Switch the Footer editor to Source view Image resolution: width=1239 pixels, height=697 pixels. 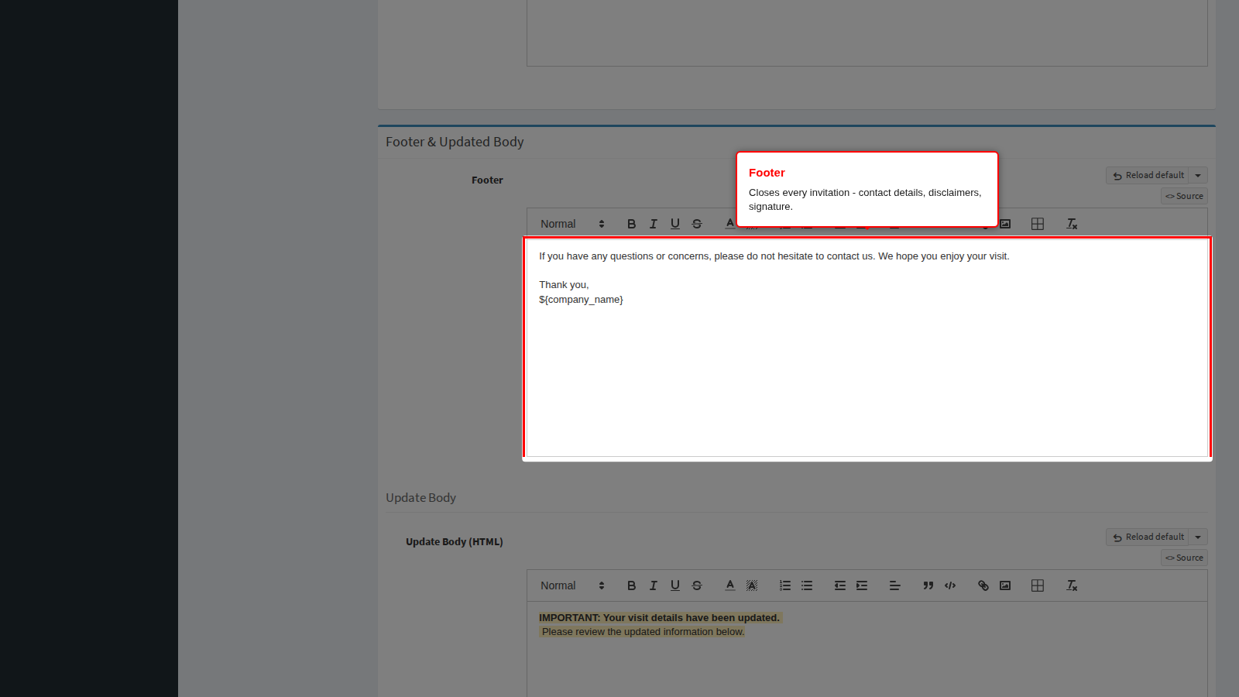point(1184,197)
